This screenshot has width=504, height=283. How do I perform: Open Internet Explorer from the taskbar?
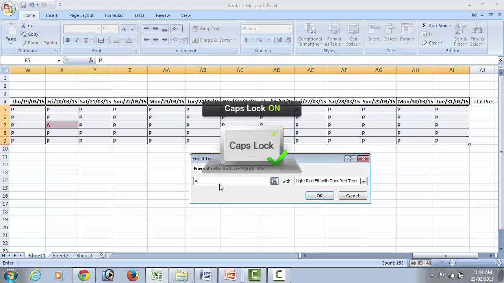[x=35, y=275]
